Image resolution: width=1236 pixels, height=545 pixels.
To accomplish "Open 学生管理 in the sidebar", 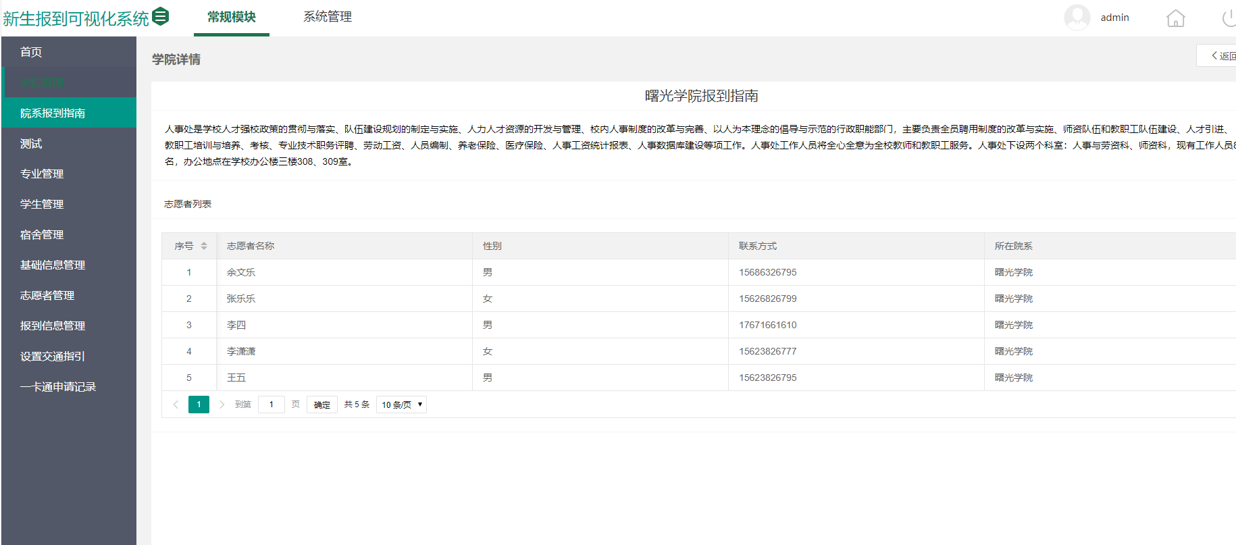I will (42, 204).
